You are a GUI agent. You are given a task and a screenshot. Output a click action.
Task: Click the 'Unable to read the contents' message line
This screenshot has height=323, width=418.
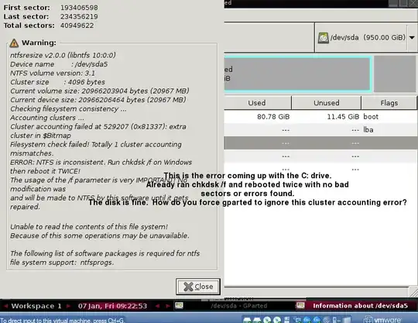click(89, 227)
